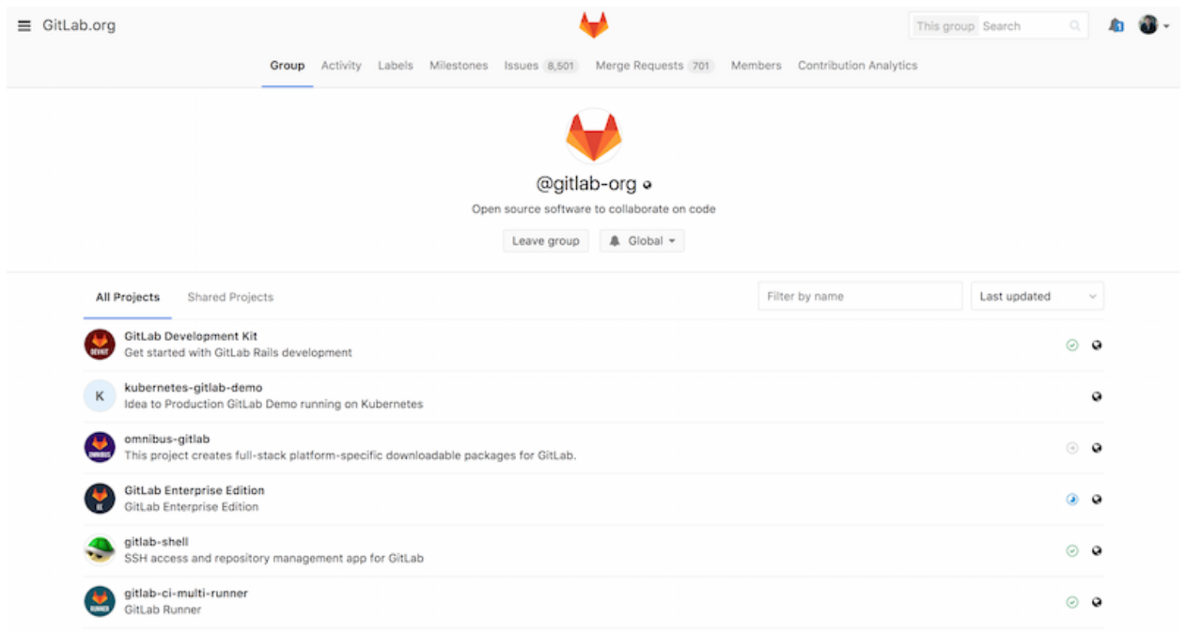Click visibility globe icon for GitLab Enterprise Edition

[1097, 500]
